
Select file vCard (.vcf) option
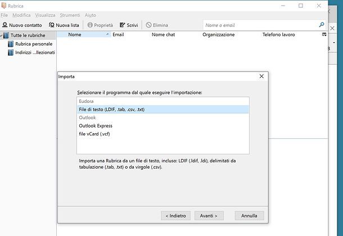163,134
